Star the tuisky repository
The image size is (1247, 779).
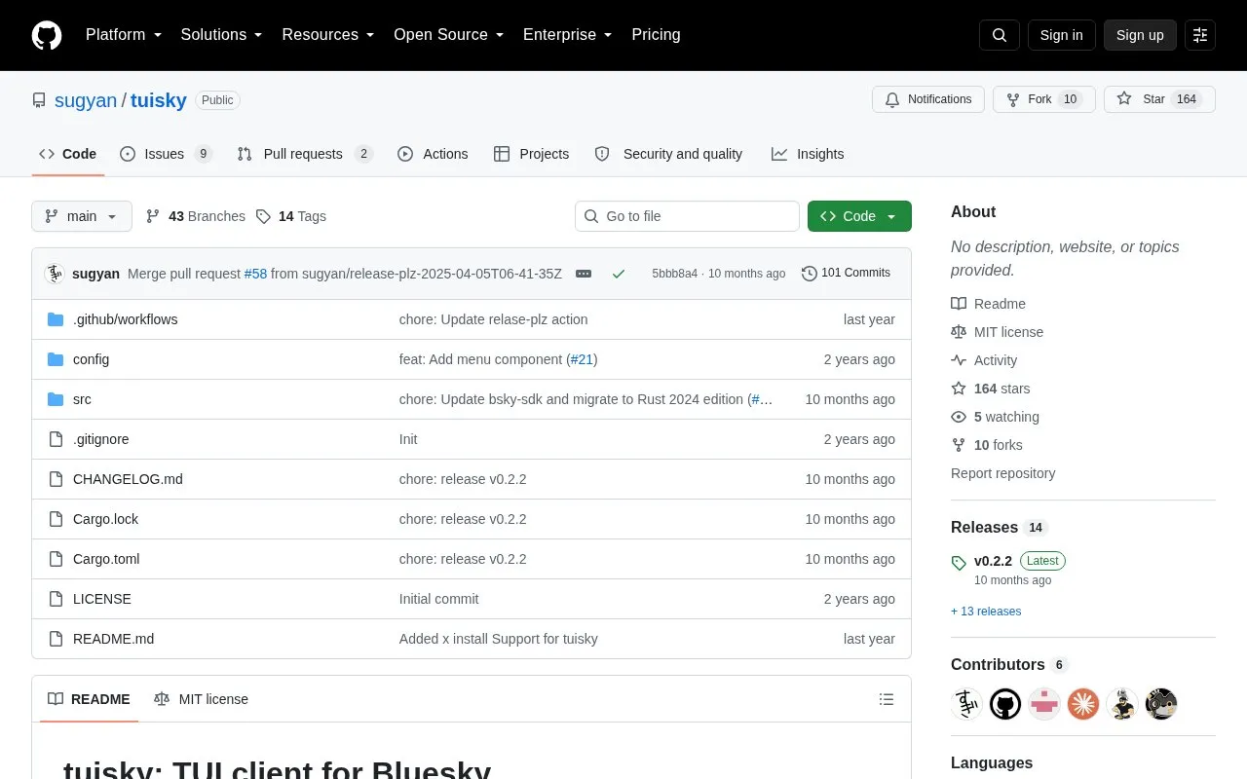click(1159, 99)
